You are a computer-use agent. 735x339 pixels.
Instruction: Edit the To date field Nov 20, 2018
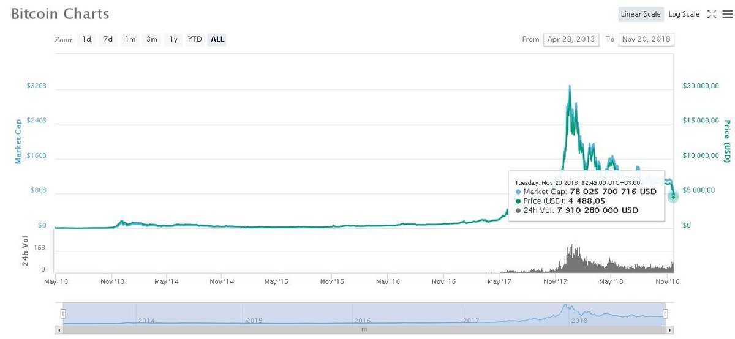[x=646, y=39]
